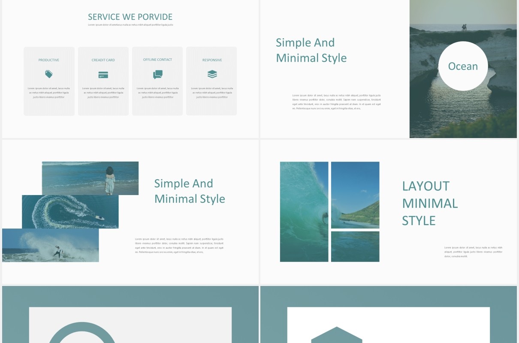Open the aerial jet ski wake photo
The width and height of the screenshot is (519, 343).
pos(70,212)
